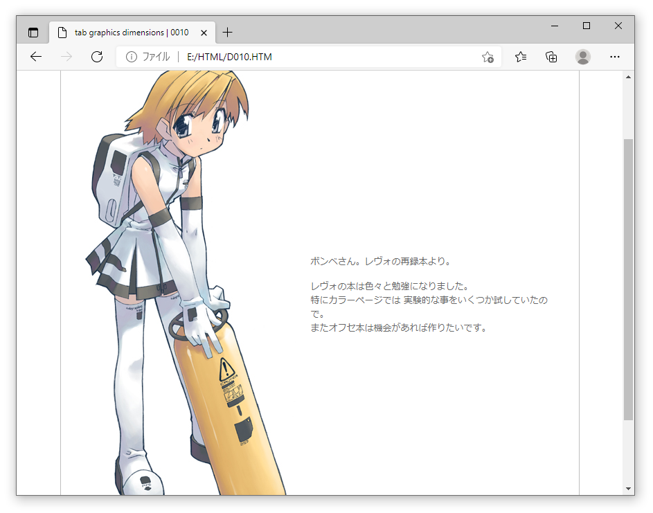Open the Collections icon
Screen dimensions: 653x513
[x=551, y=57]
